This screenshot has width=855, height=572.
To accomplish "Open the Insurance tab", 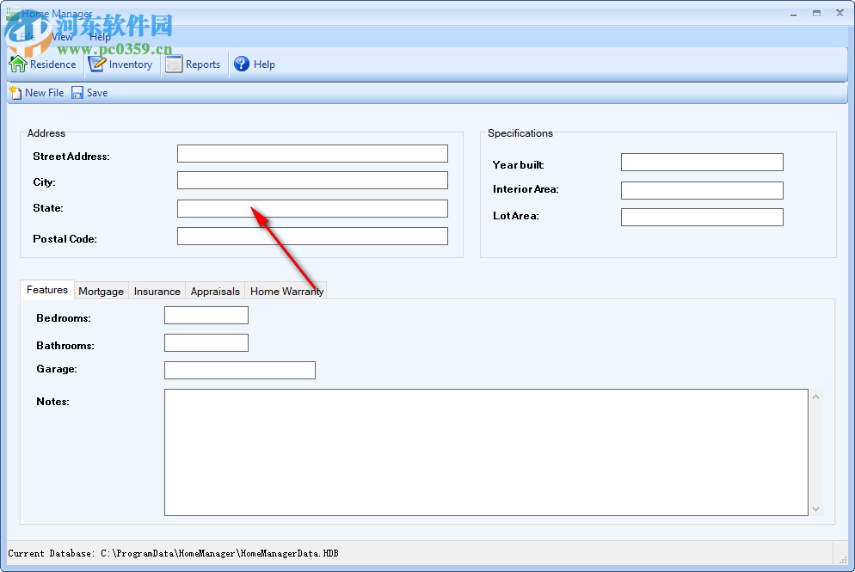I will point(157,291).
